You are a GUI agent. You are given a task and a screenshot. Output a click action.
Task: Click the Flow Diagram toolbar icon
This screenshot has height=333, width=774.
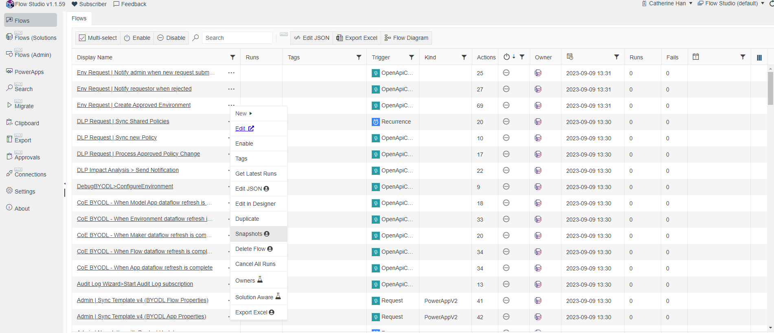[388, 38]
